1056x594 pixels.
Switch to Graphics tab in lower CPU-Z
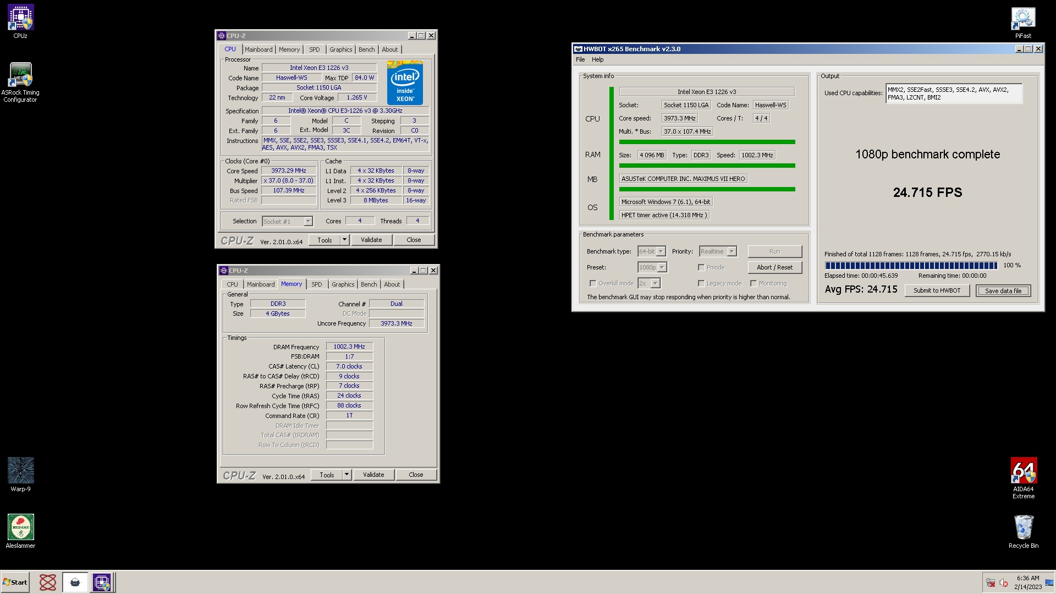(x=343, y=284)
